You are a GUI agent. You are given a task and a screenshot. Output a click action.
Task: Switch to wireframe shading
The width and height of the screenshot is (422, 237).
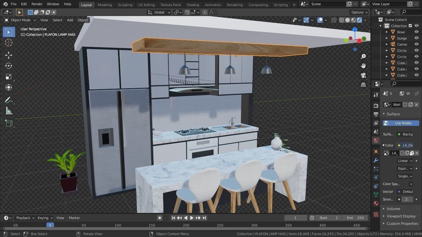pyautogui.click(x=342, y=20)
